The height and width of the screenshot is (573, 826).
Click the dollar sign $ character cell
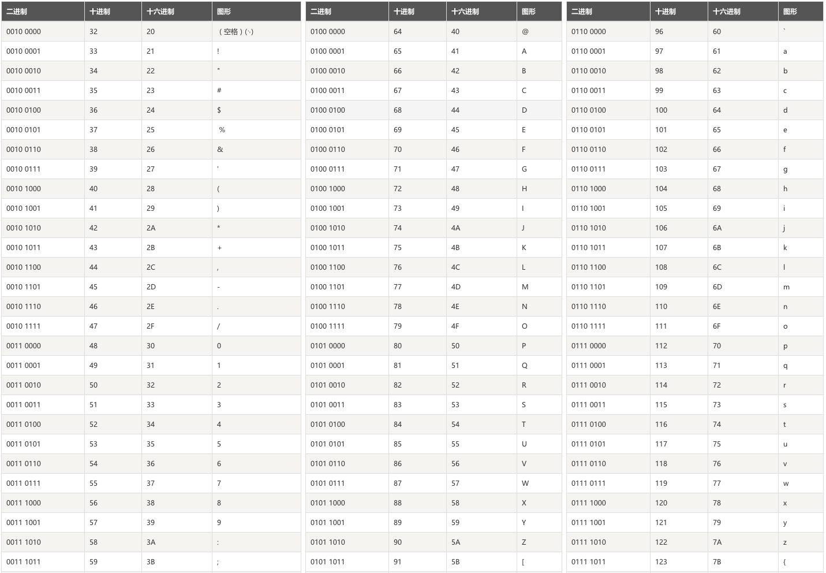(219, 110)
